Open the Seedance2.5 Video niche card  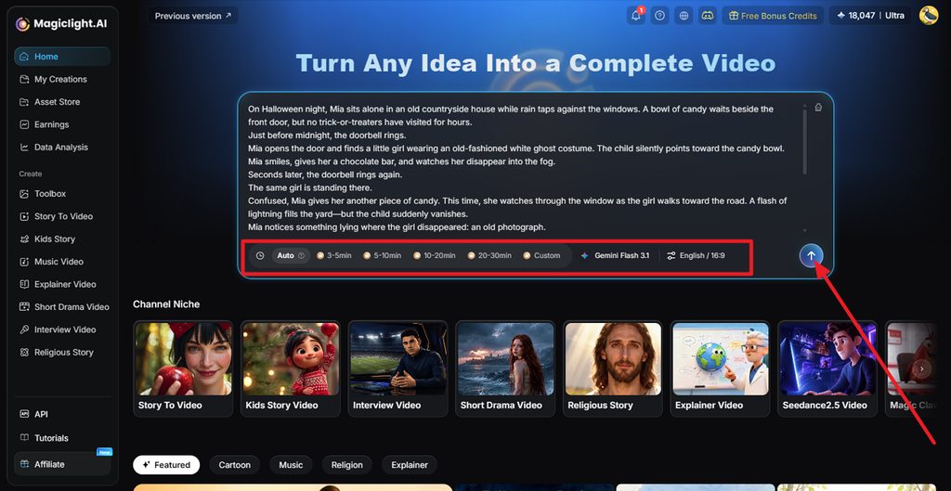(x=827, y=368)
